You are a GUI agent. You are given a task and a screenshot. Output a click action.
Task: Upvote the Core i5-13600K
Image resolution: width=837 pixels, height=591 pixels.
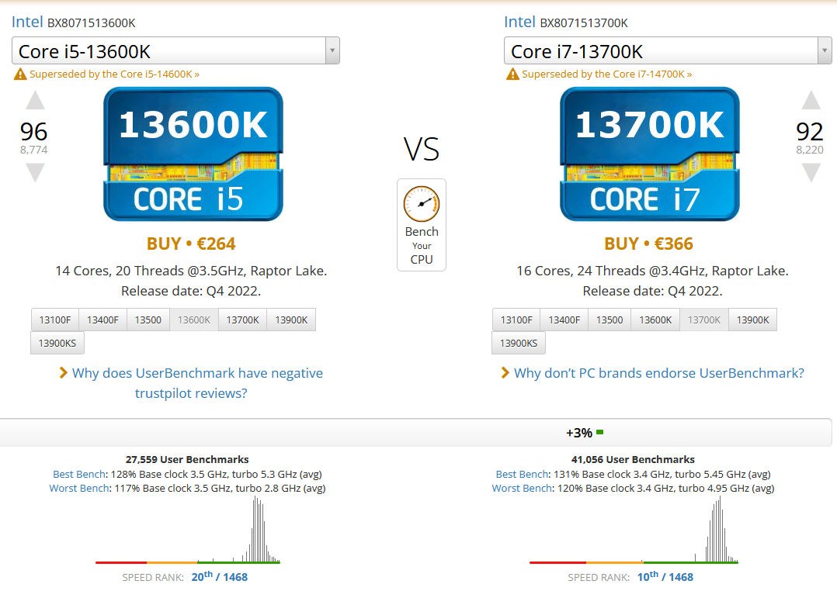(x=36, y=101)
